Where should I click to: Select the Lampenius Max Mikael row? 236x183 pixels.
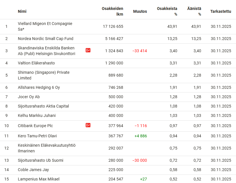[39, 179]
